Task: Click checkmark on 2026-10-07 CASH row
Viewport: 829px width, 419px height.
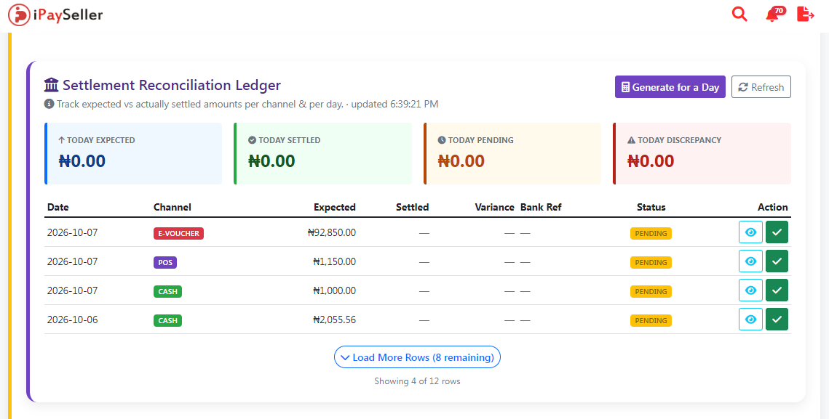Action: (777, 290)
